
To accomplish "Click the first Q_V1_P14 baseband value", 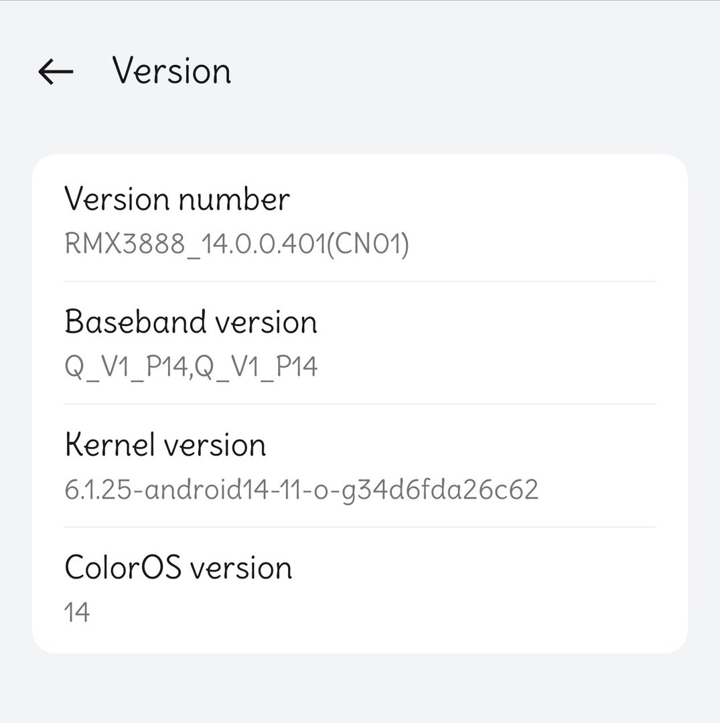I will point(124,367).
